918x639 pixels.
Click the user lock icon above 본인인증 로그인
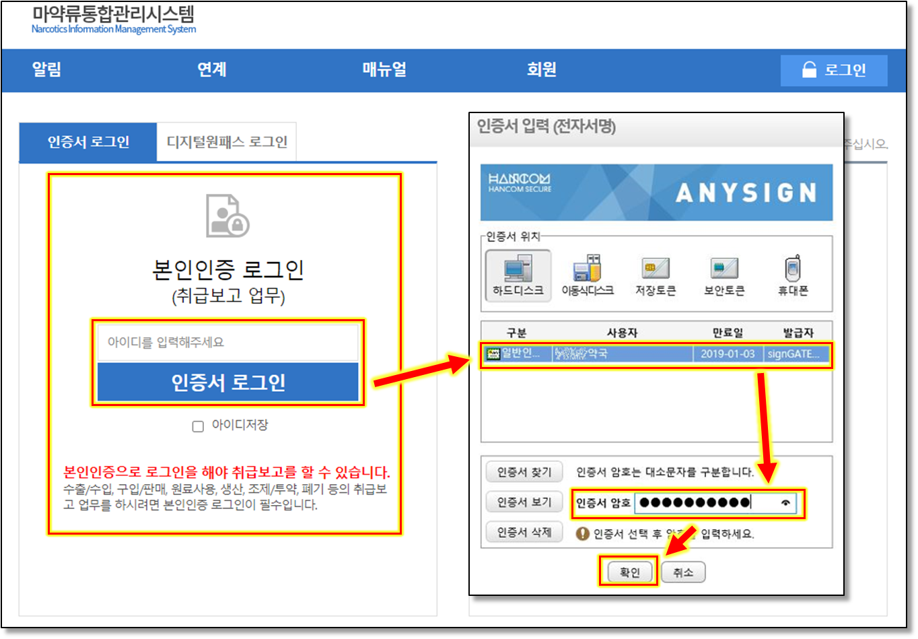(227, 215)
